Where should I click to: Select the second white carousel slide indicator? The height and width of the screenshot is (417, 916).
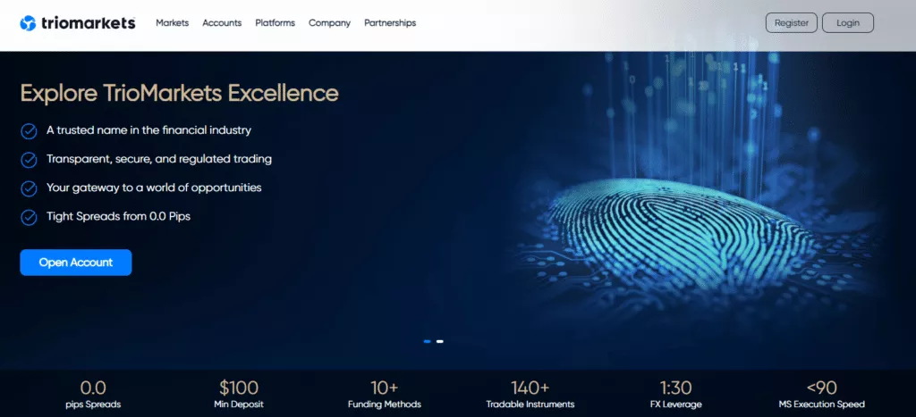click(x=440, y=341)
